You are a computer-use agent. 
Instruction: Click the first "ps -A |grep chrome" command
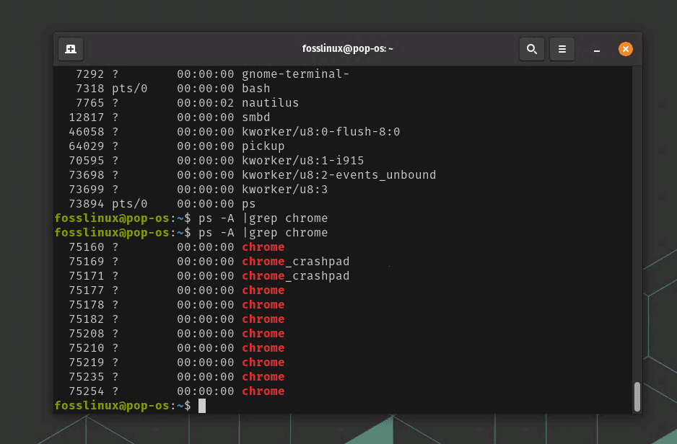(x=263, y=218)
